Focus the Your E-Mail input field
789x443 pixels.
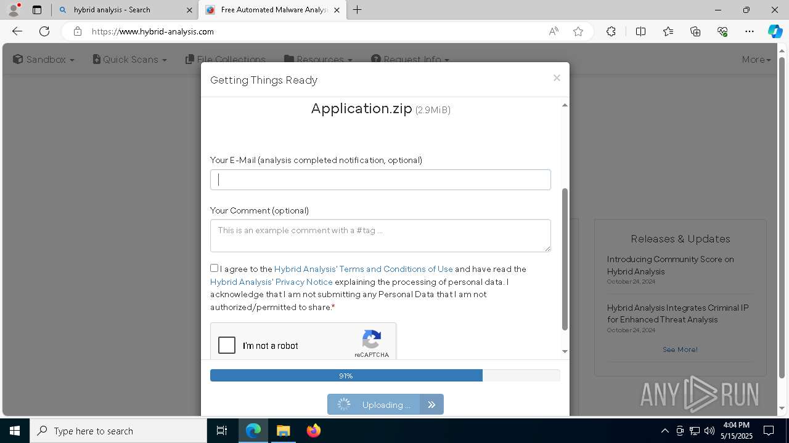point(380,180)
